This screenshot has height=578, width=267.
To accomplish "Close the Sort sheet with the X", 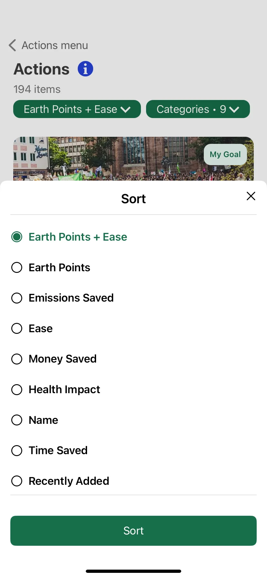I will click(x=251, y=196).
